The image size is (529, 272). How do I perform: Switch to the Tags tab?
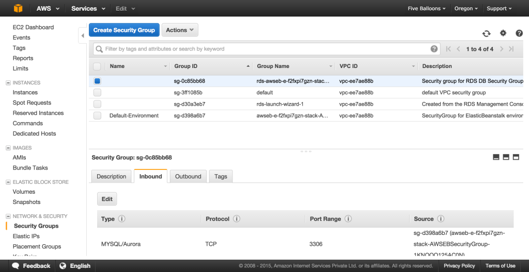click(221, 176)
